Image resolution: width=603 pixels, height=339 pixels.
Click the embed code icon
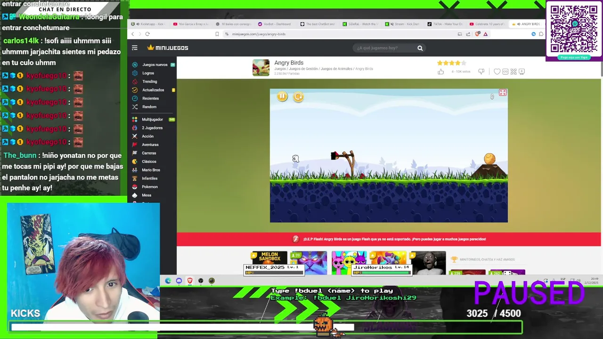[x=505, y=72]
